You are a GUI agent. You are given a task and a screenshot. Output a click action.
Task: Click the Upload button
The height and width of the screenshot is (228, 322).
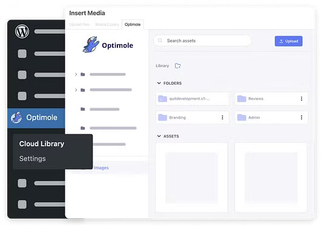click(x=289, y=41)
